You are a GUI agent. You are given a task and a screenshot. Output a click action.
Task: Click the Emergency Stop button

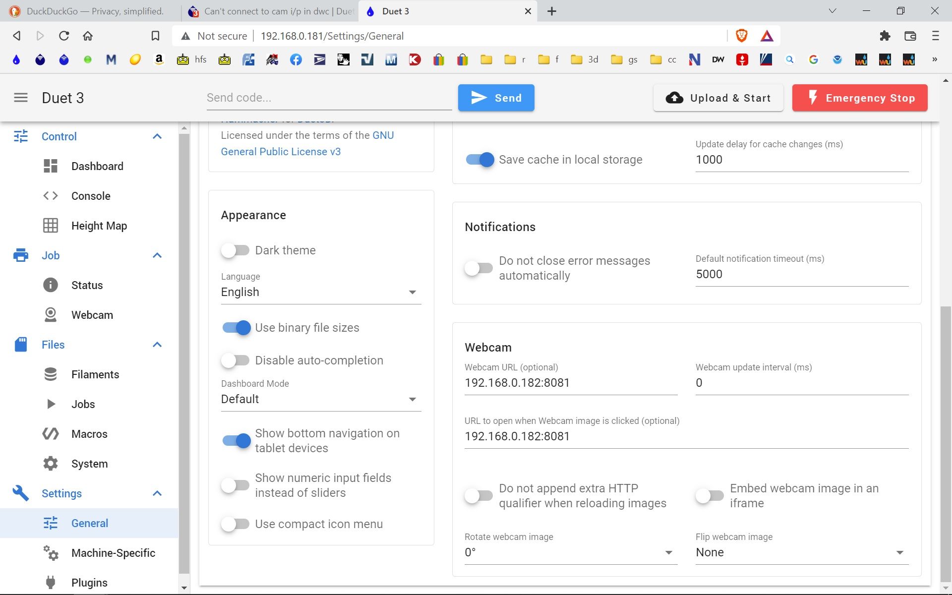click(860, 98)
